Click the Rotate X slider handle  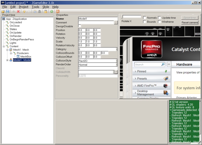click(x=122, y=17)
